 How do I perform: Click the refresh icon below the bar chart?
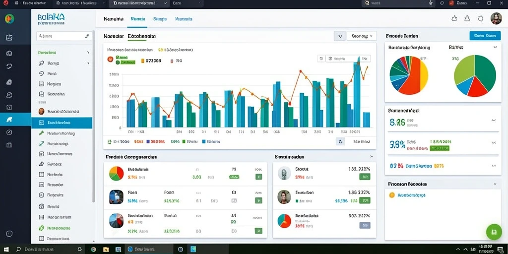tap(340, 141)
